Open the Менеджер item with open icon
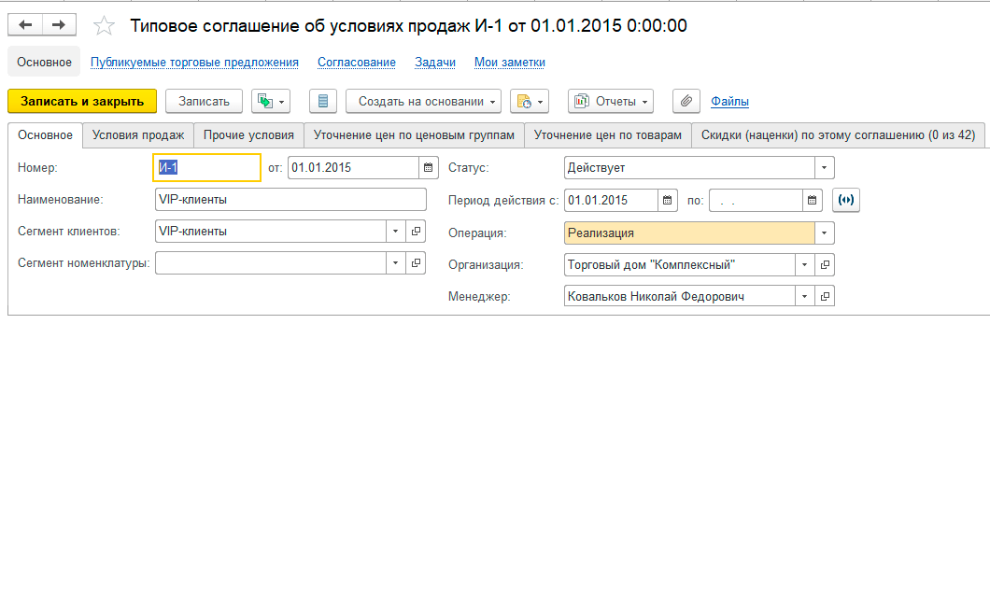Image resolution: width=990 pixels, height=606 pixels. [x=825, y=296]
